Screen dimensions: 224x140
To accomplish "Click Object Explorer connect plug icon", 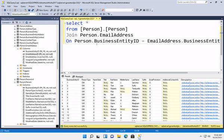I will (x=13, y=22).
